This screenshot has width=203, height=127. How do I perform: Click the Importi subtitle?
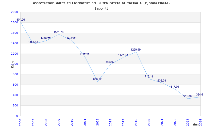(101, 9)
